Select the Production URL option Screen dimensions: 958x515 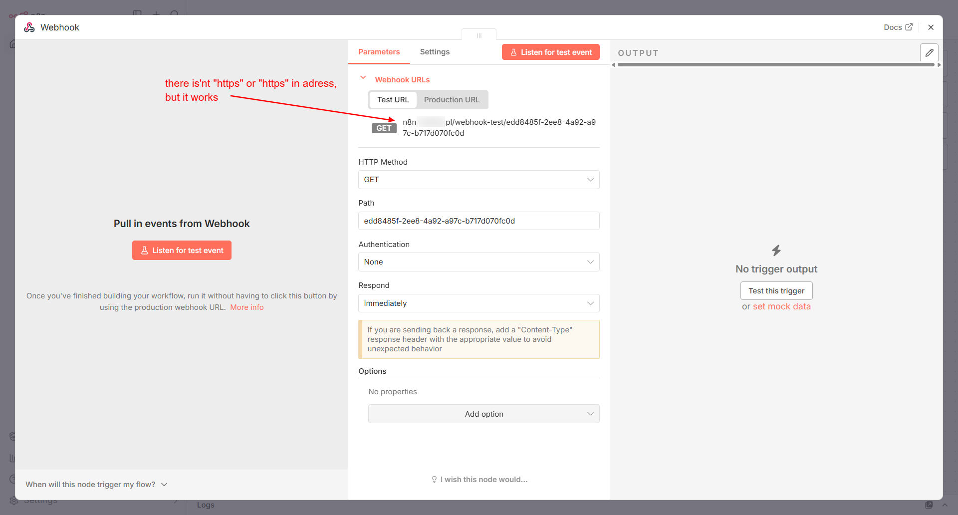click(x=452, y=100)
